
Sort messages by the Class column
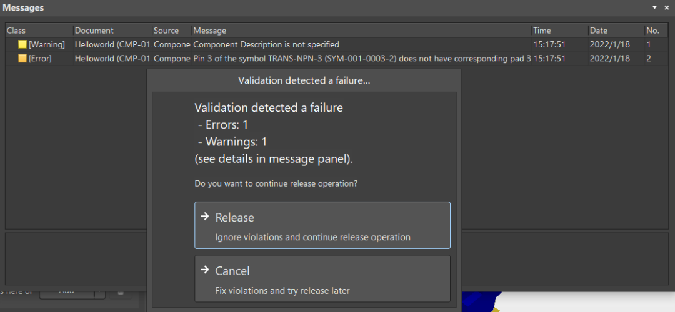[x=39, y=31]
